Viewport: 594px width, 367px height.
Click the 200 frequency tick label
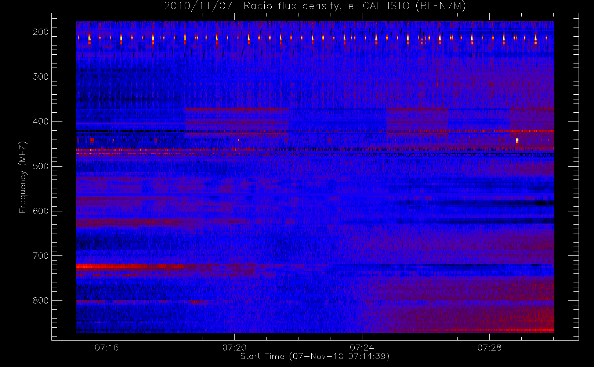(41, 32)
